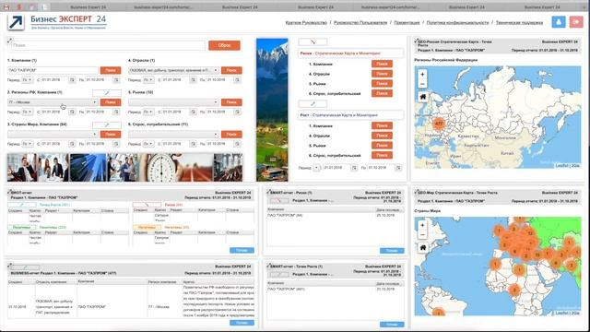The width and height of the screenshot is (590, 332).
Task: Switch to first Business Expert 24 browser tab
Action: click(88, 7)
